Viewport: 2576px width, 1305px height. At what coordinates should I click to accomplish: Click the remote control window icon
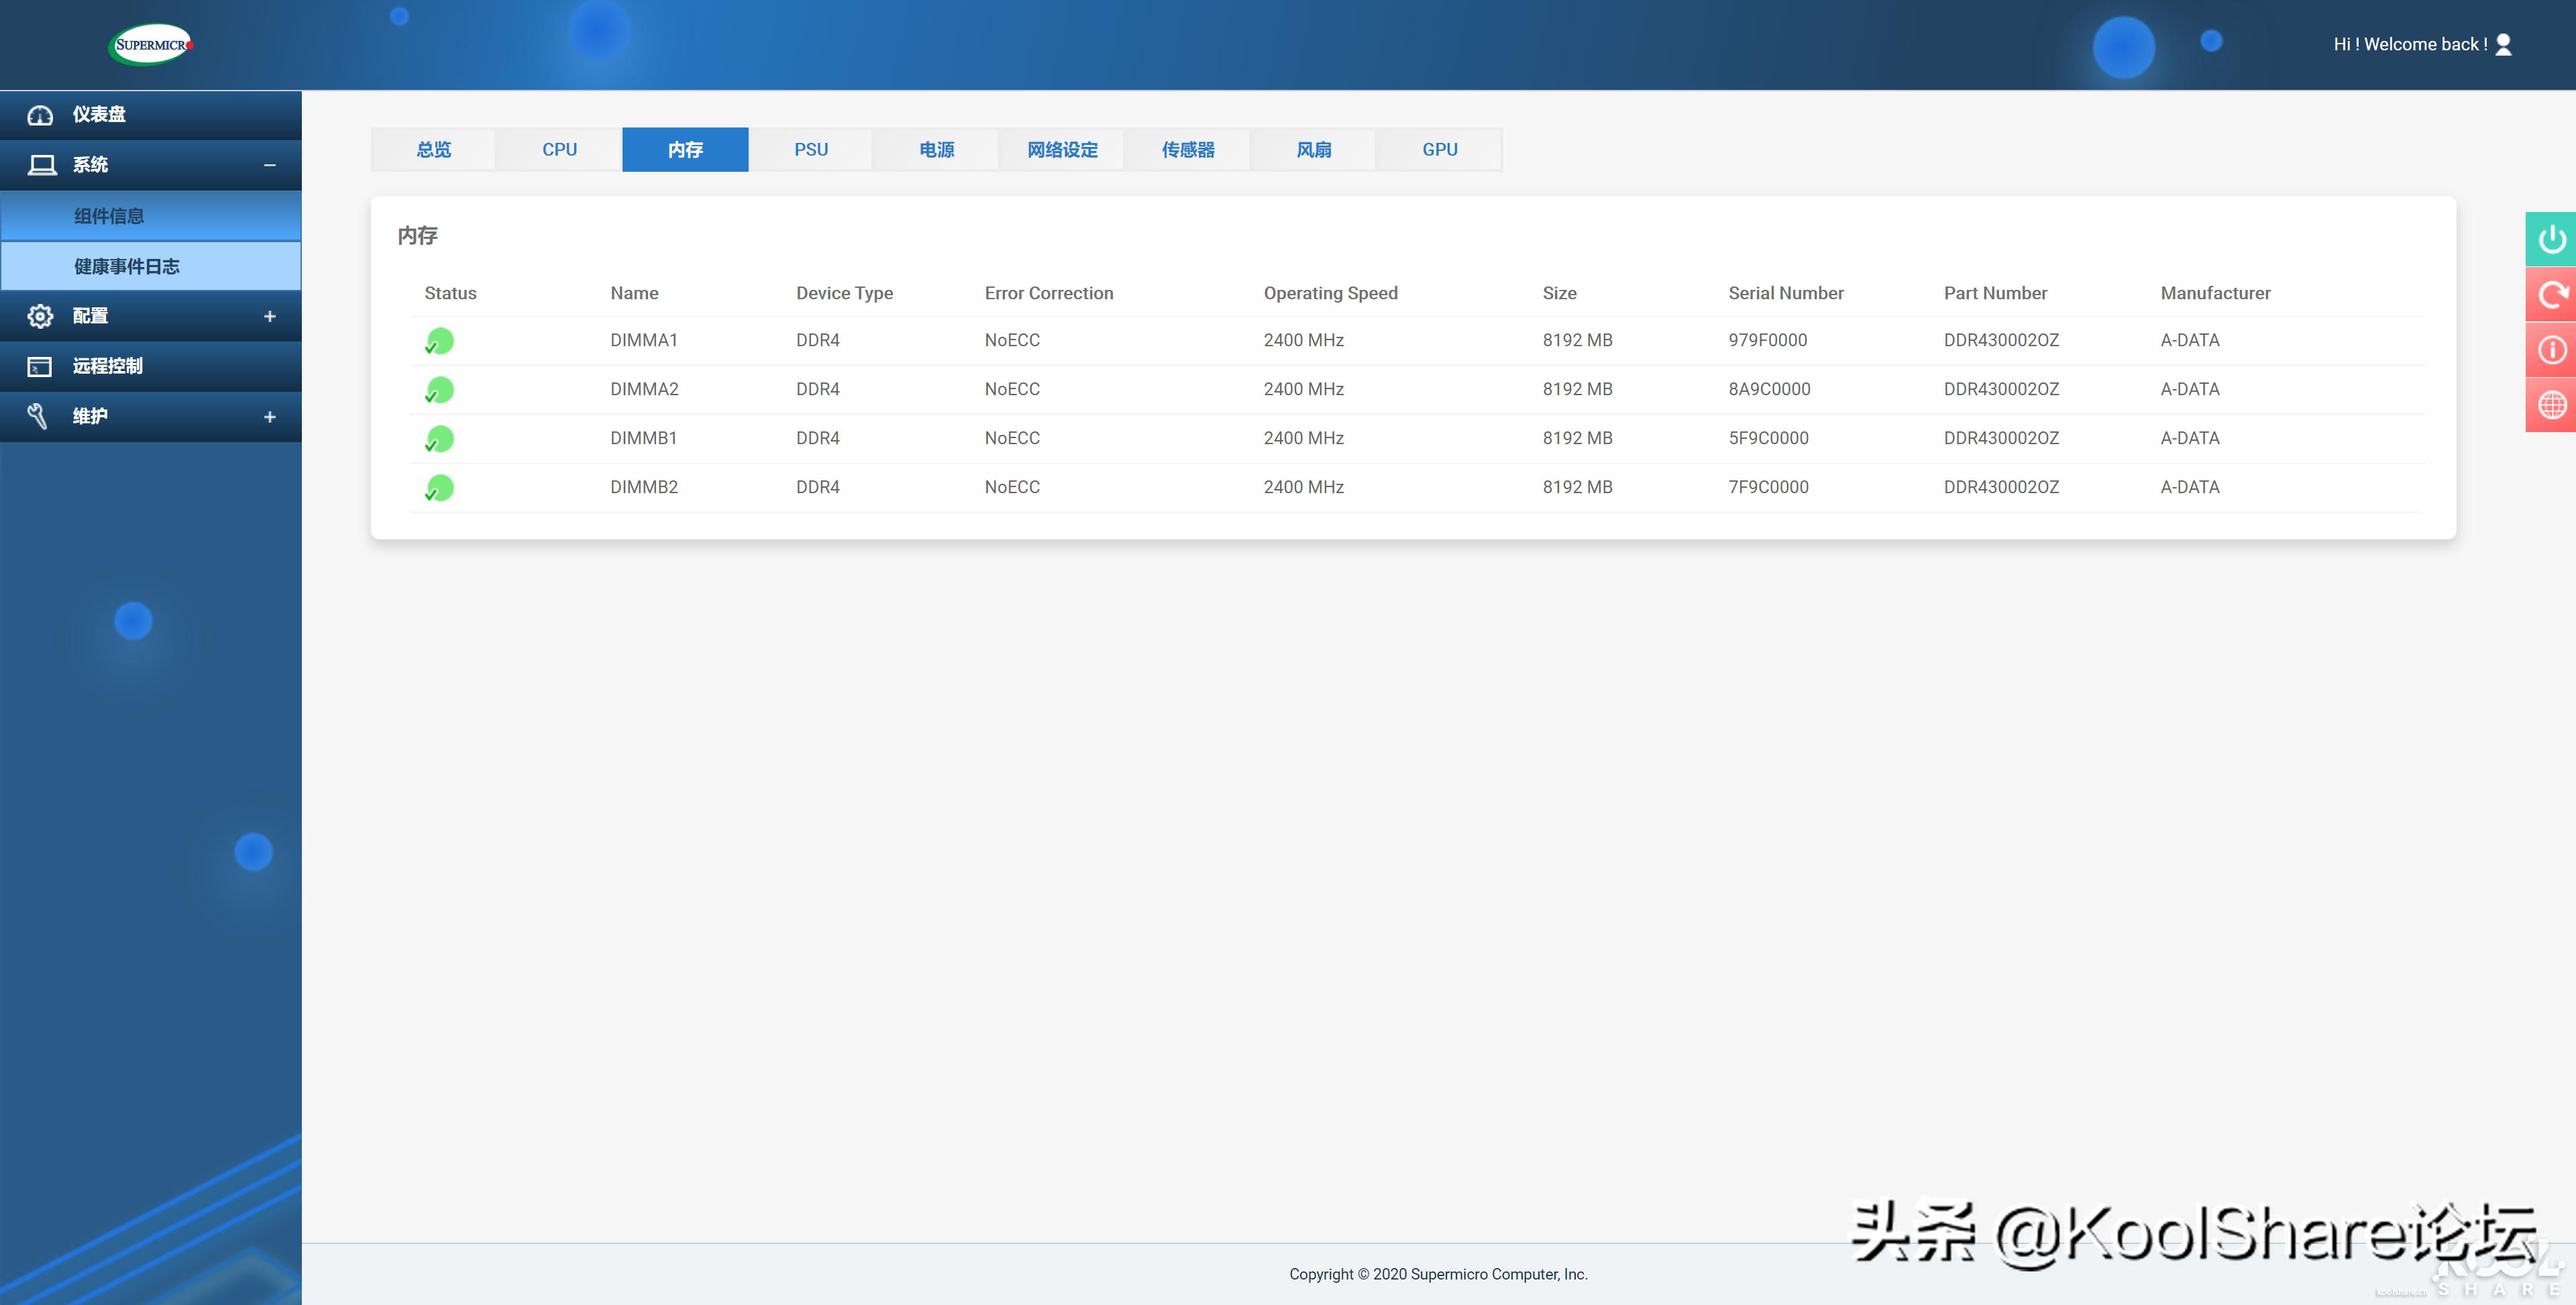[x=40, y=366]
